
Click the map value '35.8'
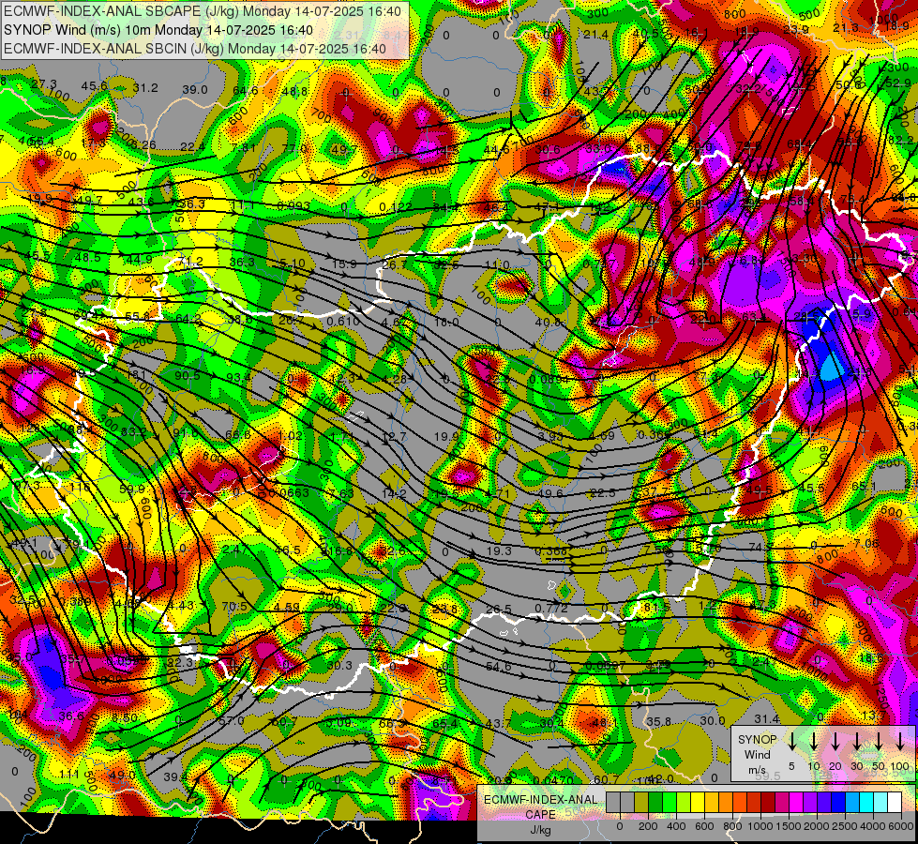tap(658, 721)
